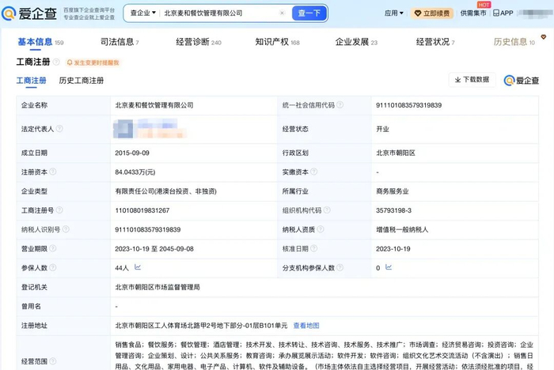Open the trend chart icon beside 分支机构参保人数 value 0
The image size is (554, 370).
click(389, 267)
